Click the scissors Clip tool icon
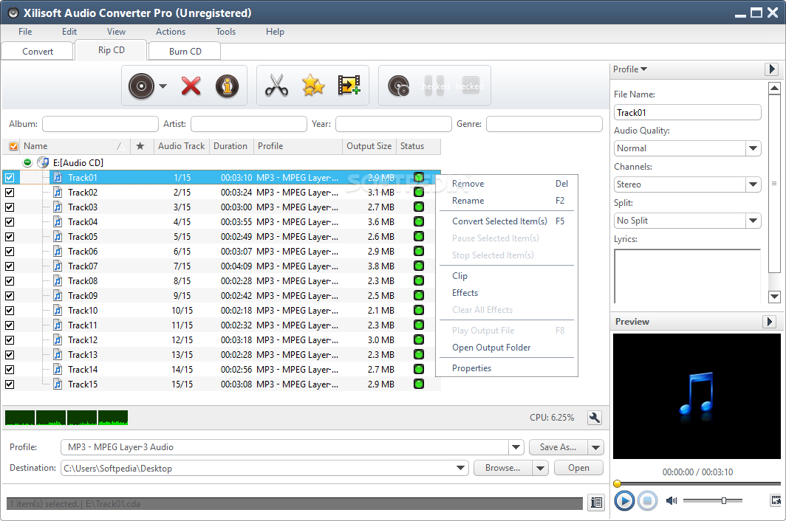Viewport: 786px width, 521px height. (276, 85)
